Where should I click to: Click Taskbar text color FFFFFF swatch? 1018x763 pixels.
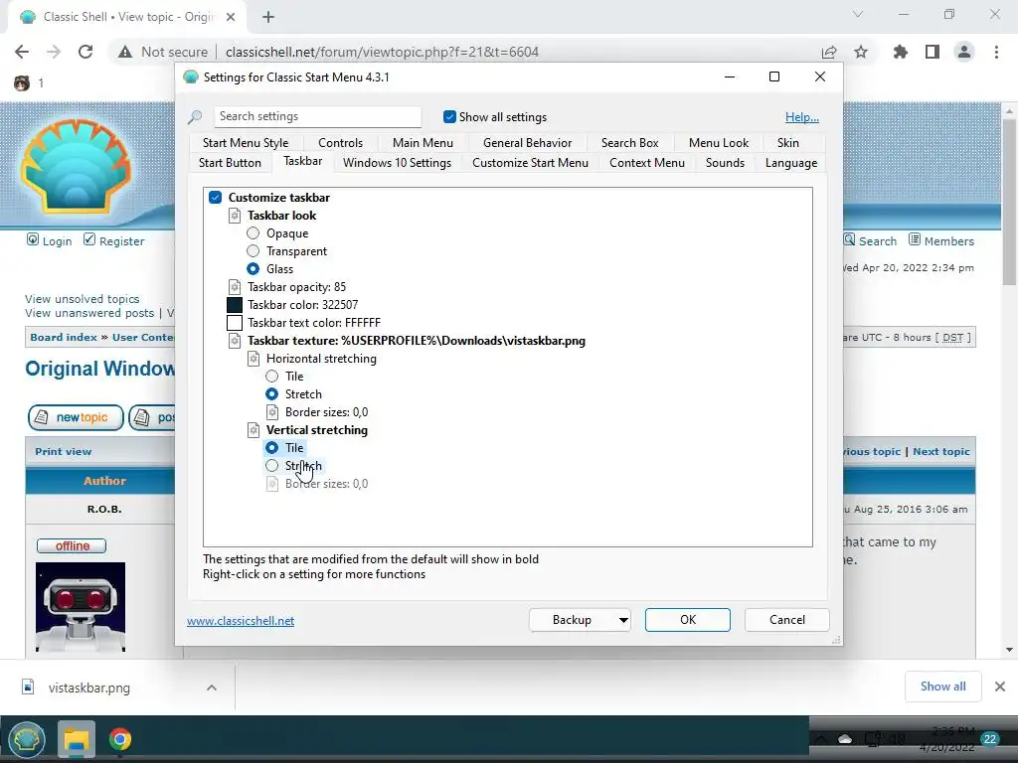click(235, 323)
